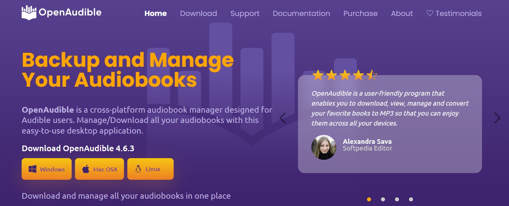The image size is (509, 206).
Task: Click the heart icon beside Testimonials
Action: (430, 13)
